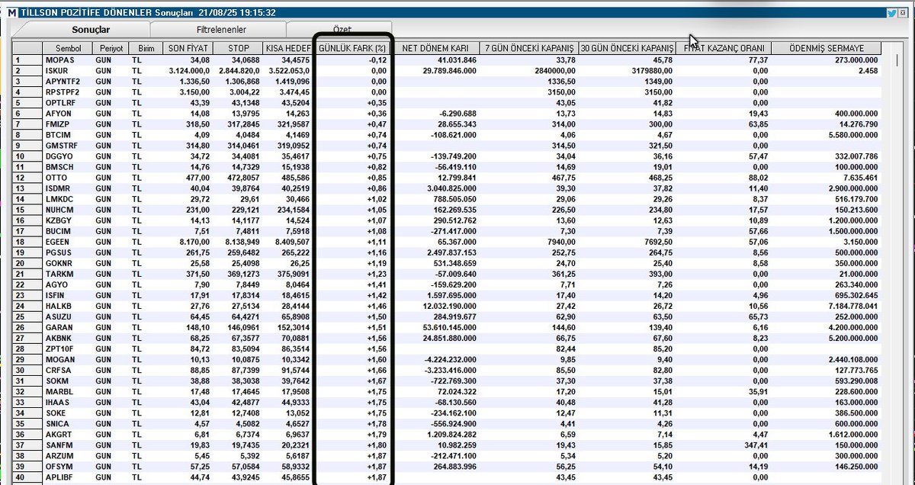Click the M application icon in title bar

[x=11, y=13]
